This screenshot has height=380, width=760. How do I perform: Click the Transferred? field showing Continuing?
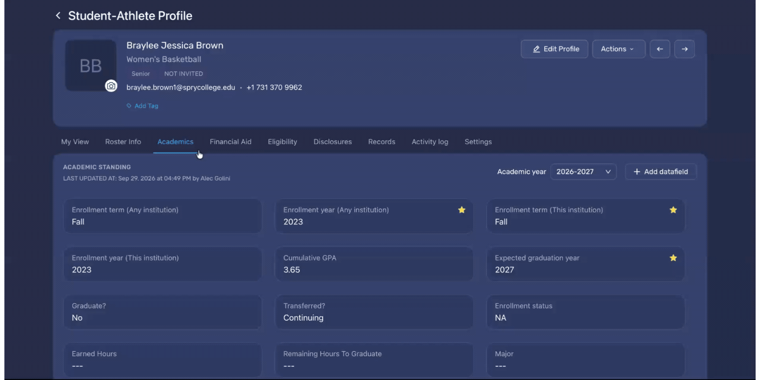374,312
